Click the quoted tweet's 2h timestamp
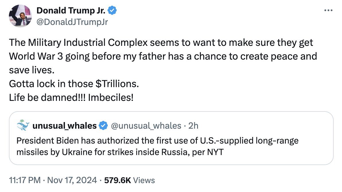This screenshot has height=192, width=342. (x=193, y=126)
